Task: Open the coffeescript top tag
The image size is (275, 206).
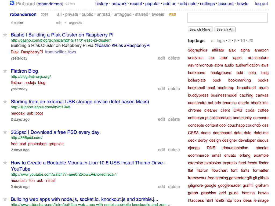Action: click(x=198, y=118)
